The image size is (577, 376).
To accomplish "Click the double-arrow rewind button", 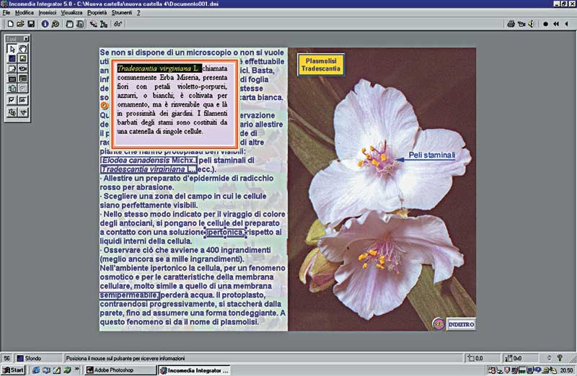I will coord(556,24).
